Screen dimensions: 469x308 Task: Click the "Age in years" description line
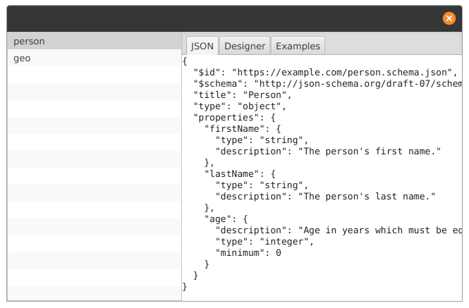pyautogui.click(x=339, y=230)
